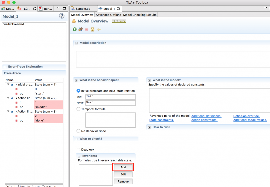
Task: Open the Ran... tab in left panel
Action: coord(46,9)
